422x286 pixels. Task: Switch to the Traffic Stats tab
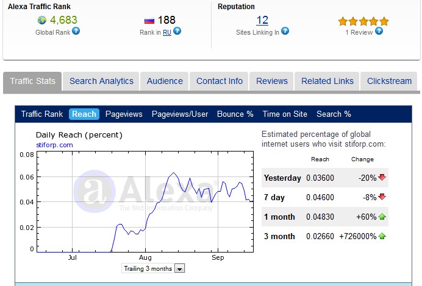click(x=32, y=81)
